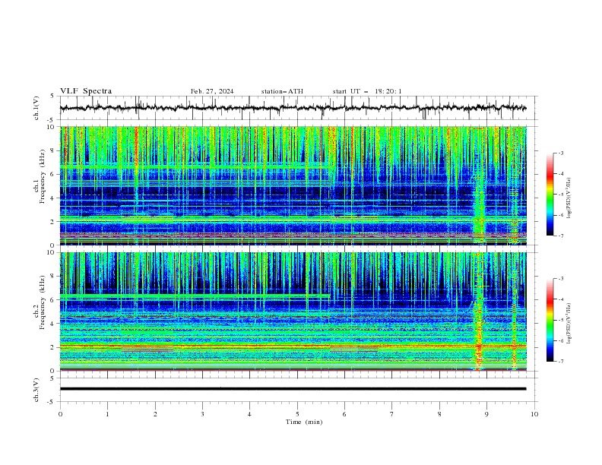Click the ch.2 spectrogram panel
Screen dimensions: 602x465
tap(293, 312)
